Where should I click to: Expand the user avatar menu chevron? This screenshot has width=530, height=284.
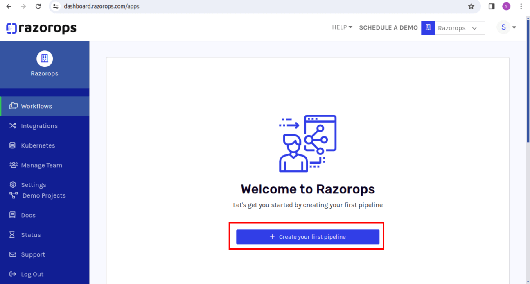tap(514, 27)
